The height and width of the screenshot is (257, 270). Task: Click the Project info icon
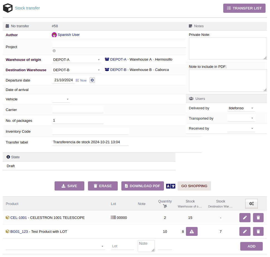point(54,51)
